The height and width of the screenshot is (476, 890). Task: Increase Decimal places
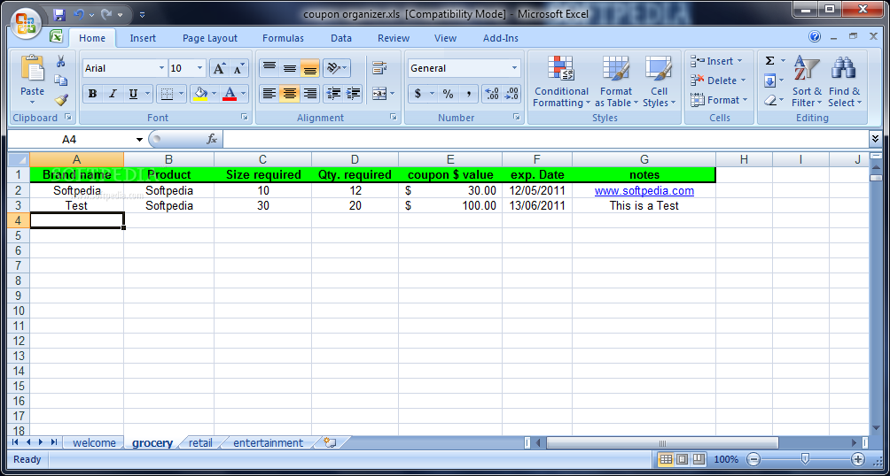pos(492,94)
